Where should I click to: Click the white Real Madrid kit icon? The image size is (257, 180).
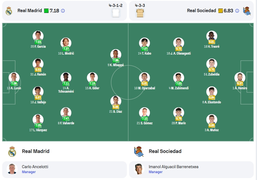116,13
